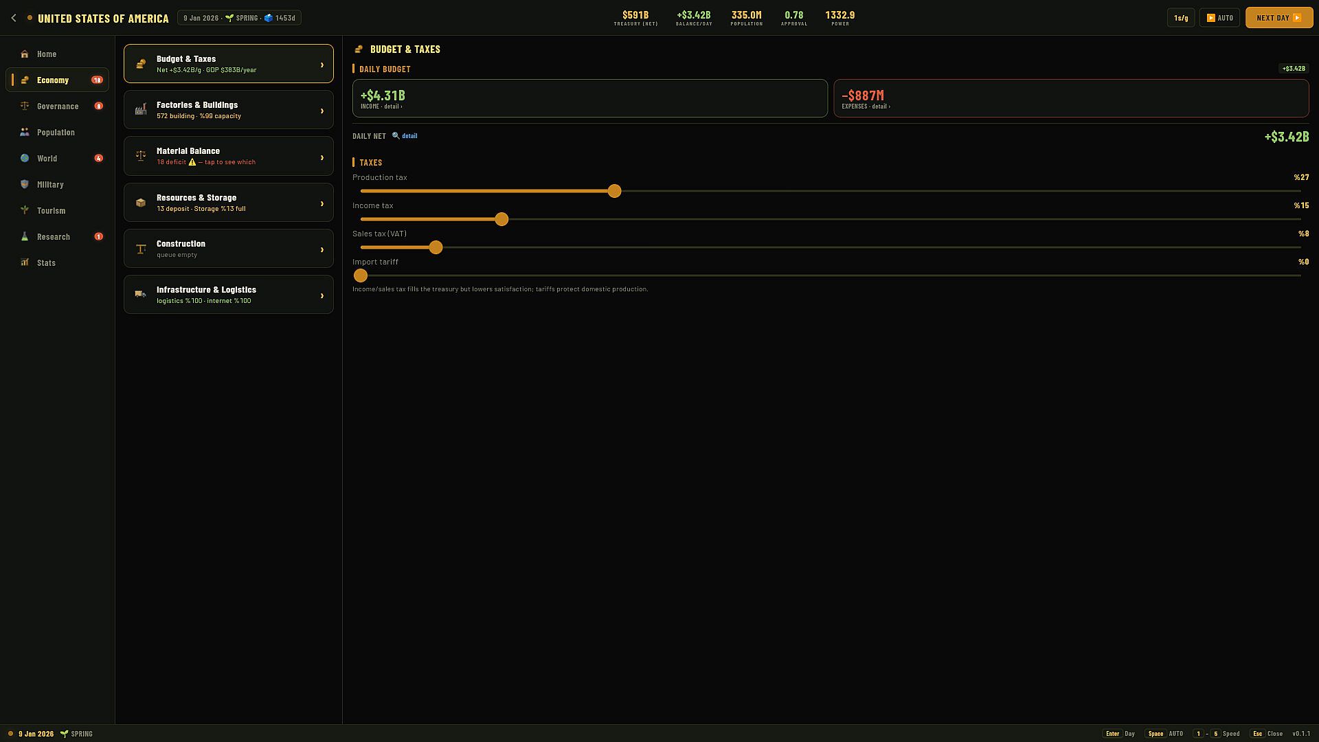Image resolution: width=1319 pixels, height=742 pixels.
Task: Advance with the Next Day button
Action: pos(1279,18)
